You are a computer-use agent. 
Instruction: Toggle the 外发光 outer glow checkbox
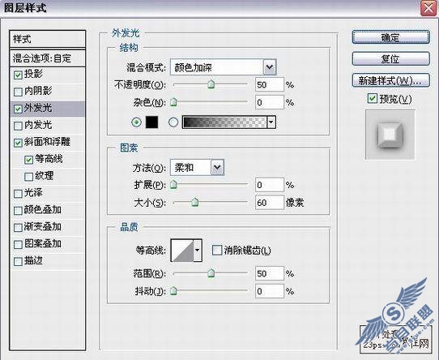pyautogui.click(x=18, y=109)
